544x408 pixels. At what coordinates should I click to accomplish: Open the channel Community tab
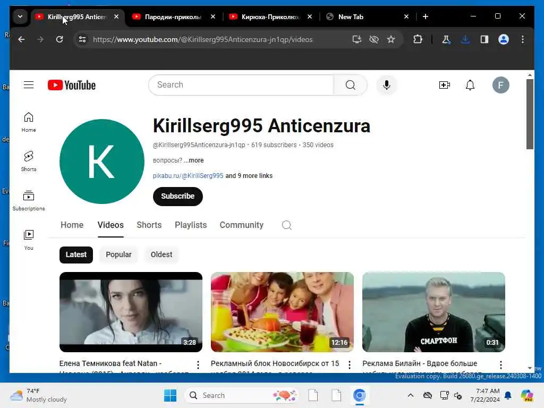click(x=242, y=225)
